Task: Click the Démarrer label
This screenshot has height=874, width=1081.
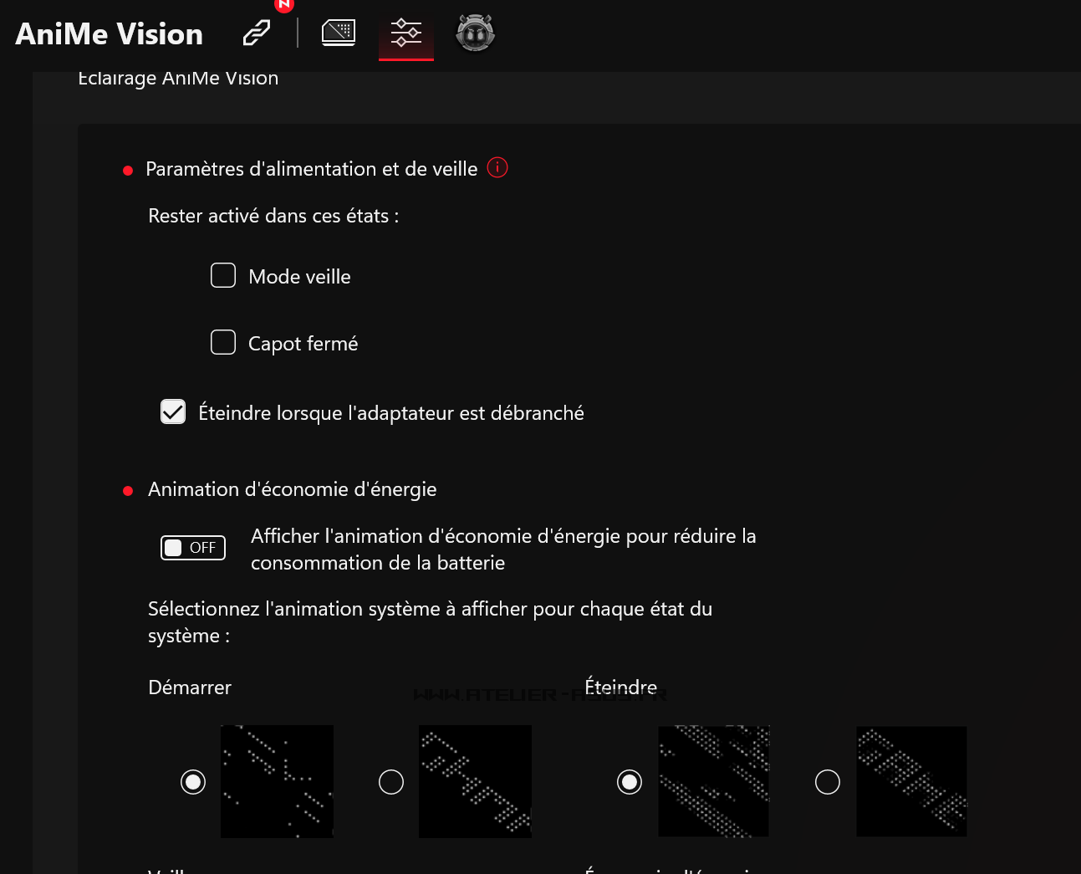Action: click(x=190, y=687)
